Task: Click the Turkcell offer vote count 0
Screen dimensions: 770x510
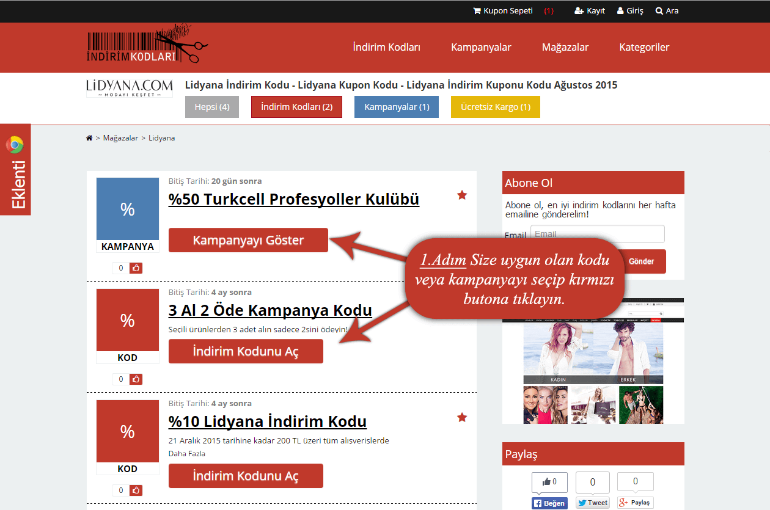Action: [121, 268]
